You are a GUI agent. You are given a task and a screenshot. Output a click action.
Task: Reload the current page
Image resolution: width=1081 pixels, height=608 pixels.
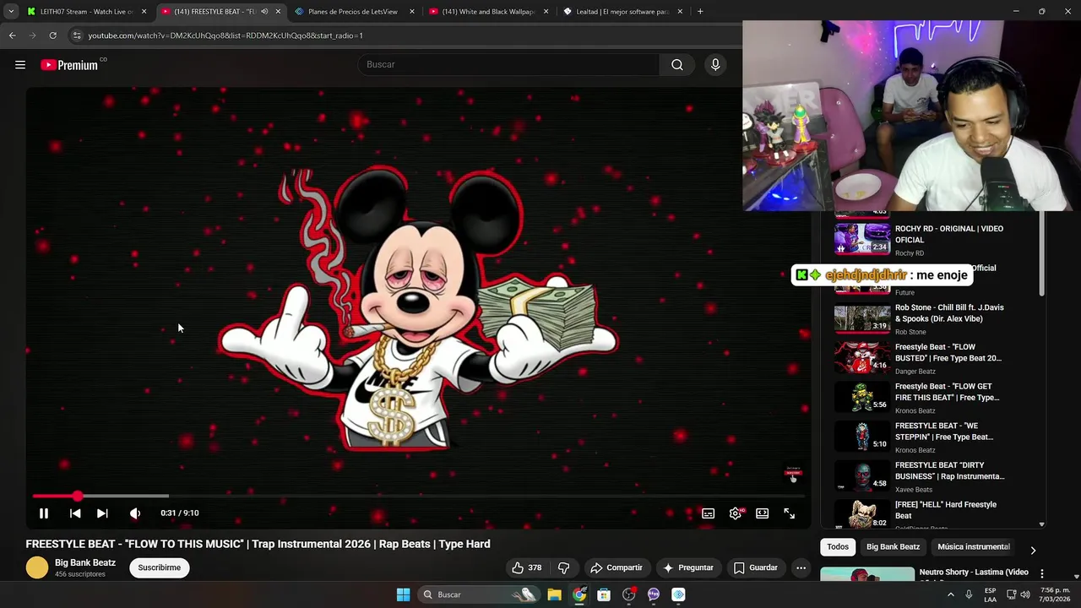pos(52,35)
